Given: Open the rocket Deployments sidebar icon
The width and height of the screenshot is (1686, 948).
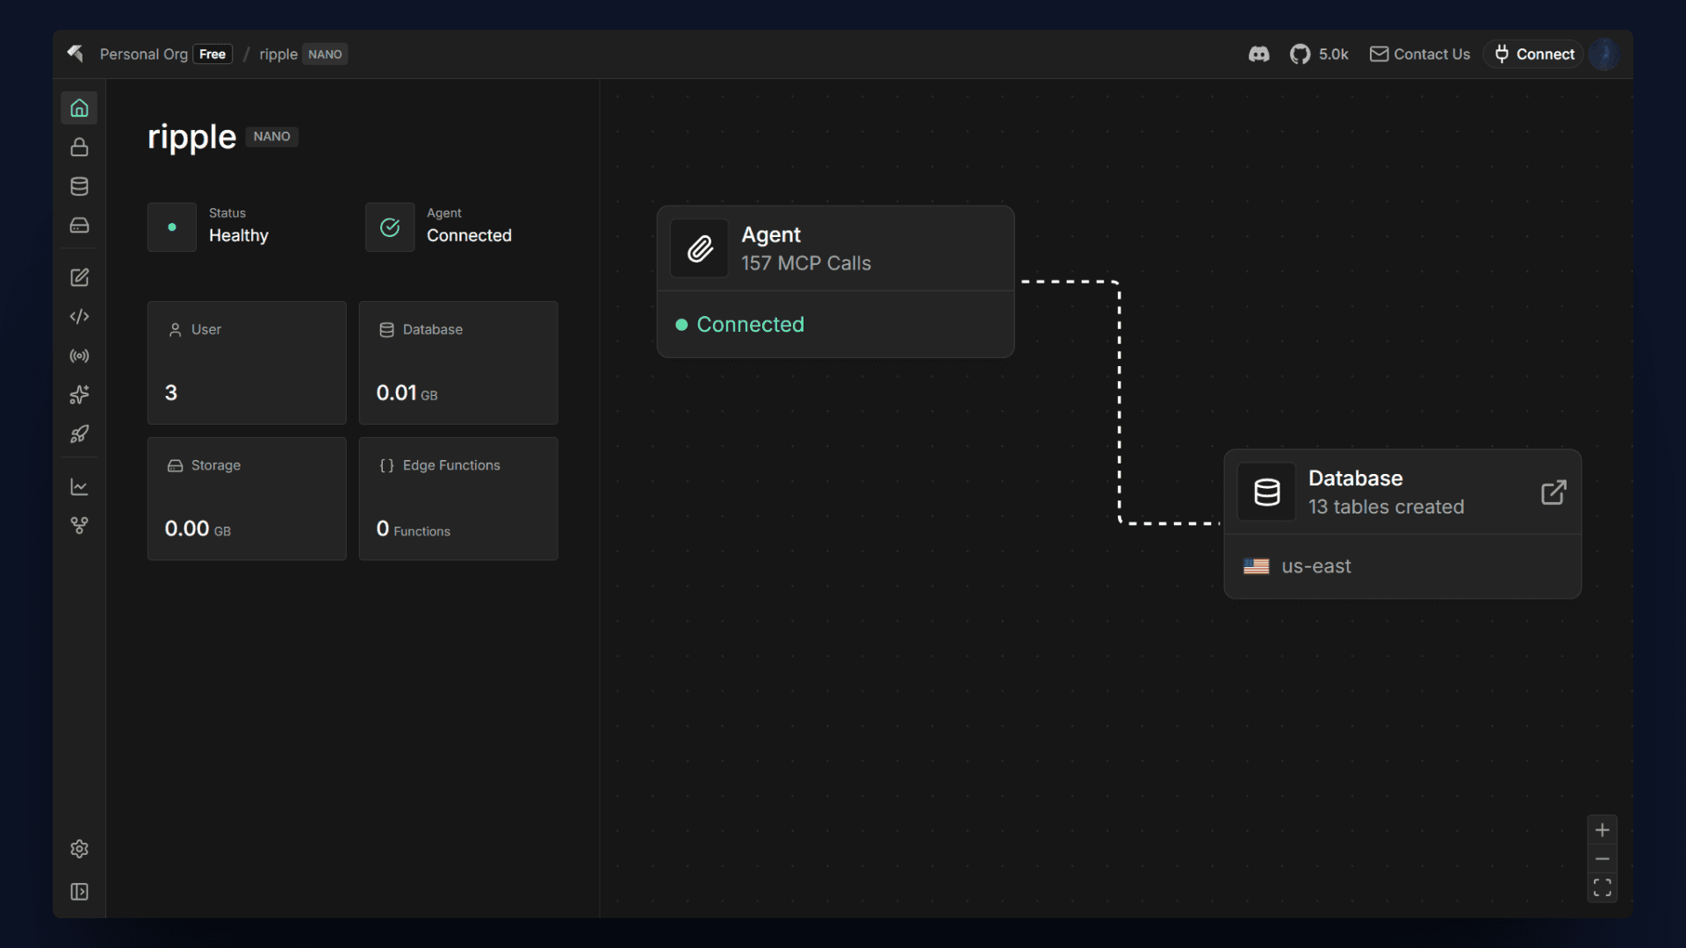Looking at the screenshot, I should click(79, 434).
